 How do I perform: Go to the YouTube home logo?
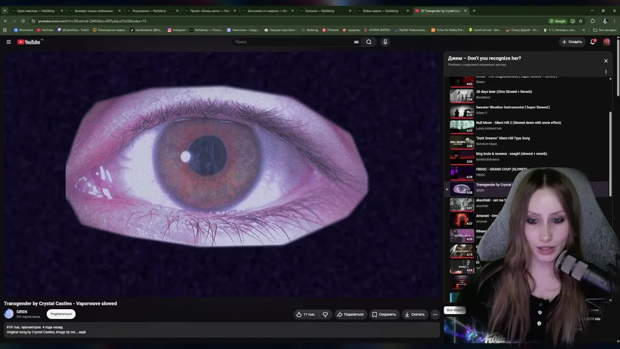coord(30,42)
